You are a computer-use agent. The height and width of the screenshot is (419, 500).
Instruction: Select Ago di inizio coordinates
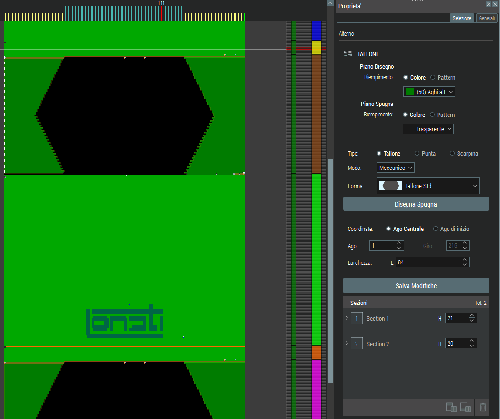click(436, 229)
